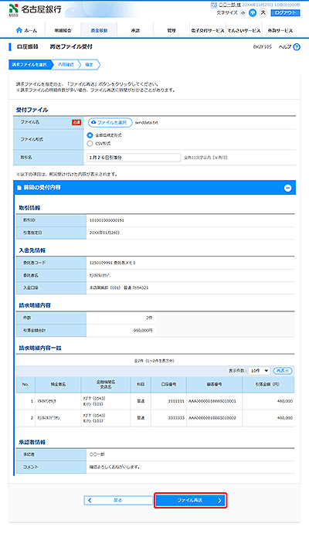Click customer number AAA00000018885010001
Screen dimensions: 309x534
coord(214,401)
